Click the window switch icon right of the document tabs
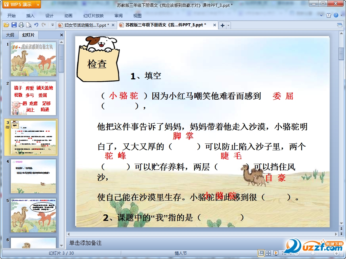Image resolution: width=346 pixels, height=259 pixels. (x=340, y=25)
